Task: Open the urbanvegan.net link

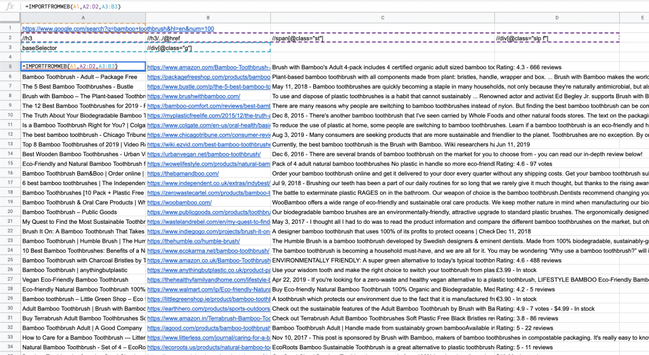Action: point(203,154)
